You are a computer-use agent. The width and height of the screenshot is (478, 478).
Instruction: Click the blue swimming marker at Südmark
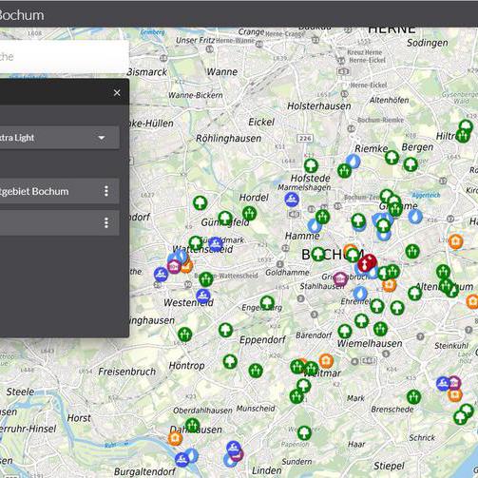pos(216,244)
